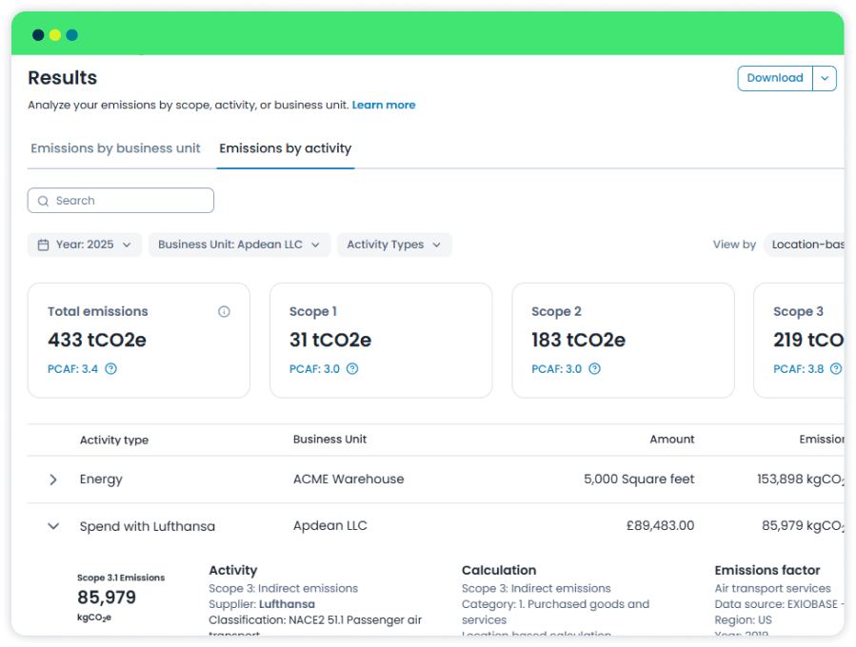Viewport: 856px width, 647px height.
Task: Expand the Energy row
Action: point(53,480)
